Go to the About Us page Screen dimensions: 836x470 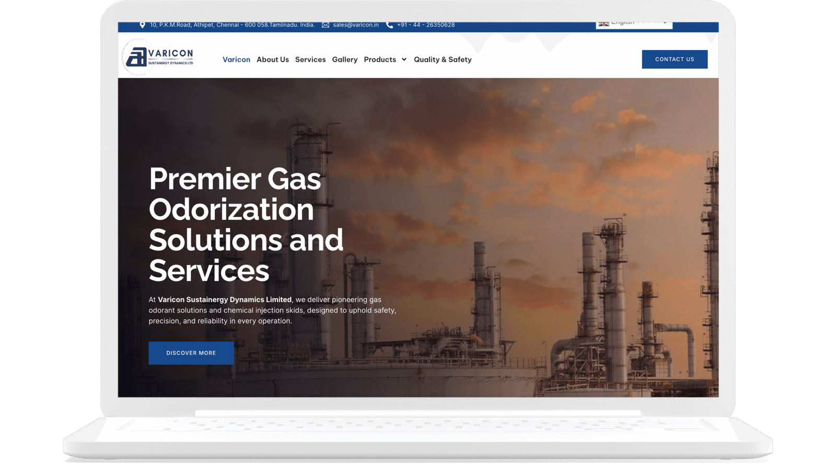[x=273, y=60]
